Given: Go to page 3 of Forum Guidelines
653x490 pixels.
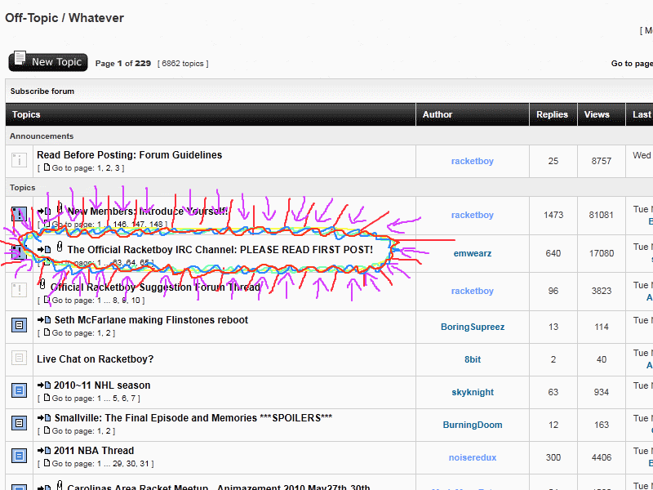Looking at the screenshot, I should pos(118,168).
